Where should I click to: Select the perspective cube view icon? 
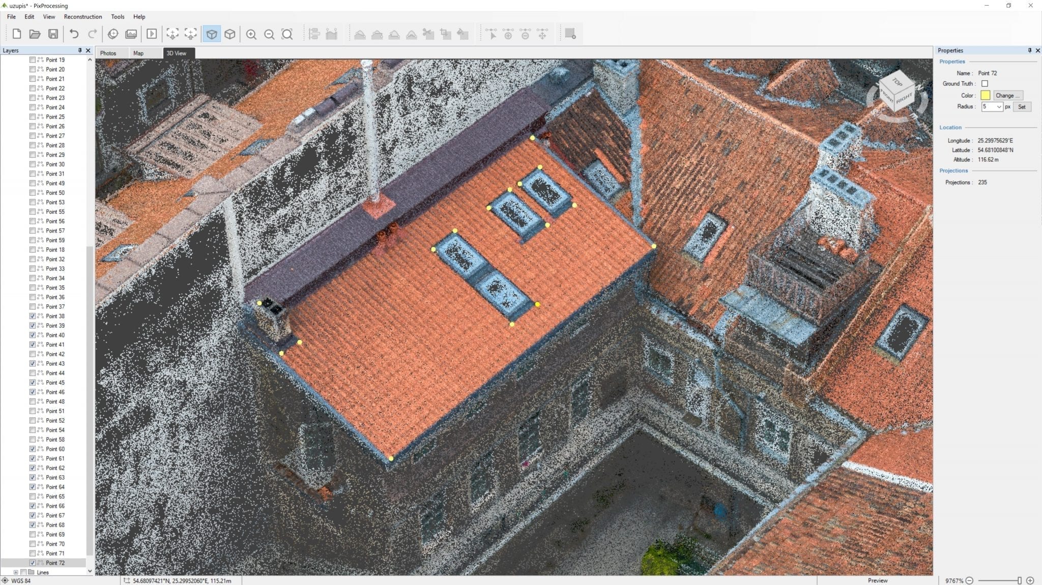click(x=212, y=34)
